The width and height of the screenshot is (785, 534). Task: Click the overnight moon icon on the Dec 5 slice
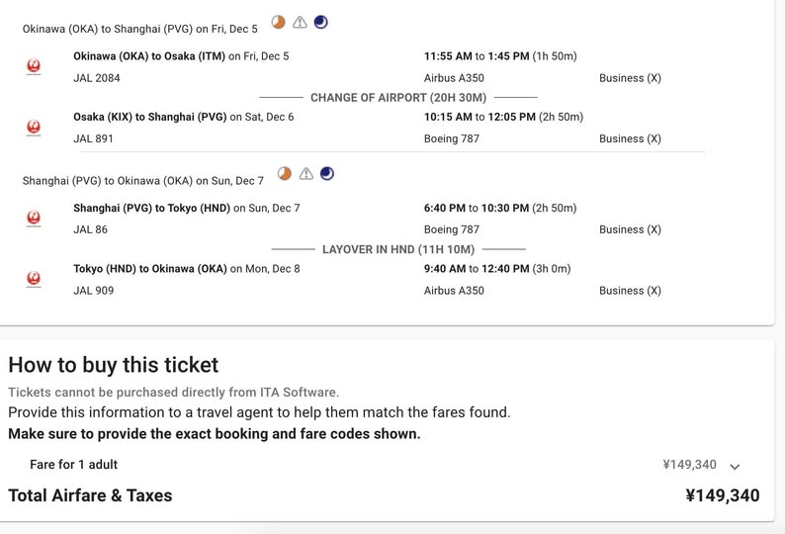tap(320, 22)
